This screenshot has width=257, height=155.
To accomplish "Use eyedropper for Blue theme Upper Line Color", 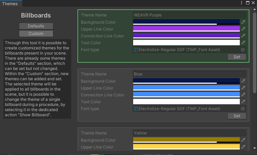I will 243,88.
